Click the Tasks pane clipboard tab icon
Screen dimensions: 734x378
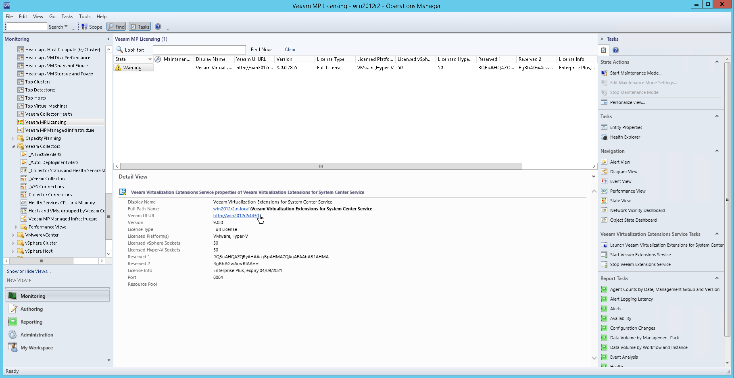tap(604, 50)
